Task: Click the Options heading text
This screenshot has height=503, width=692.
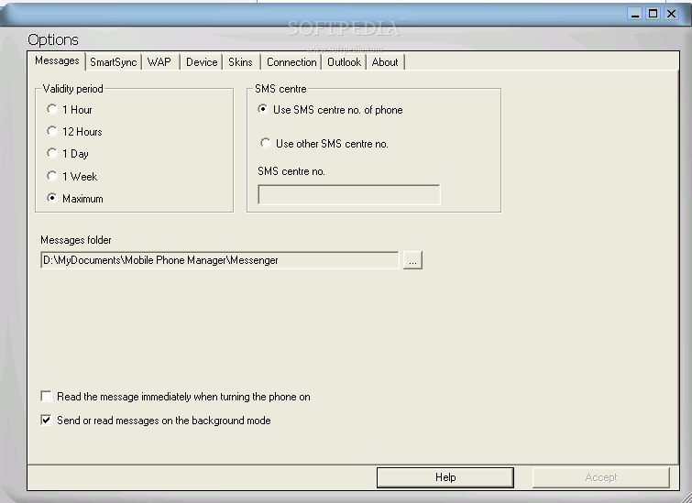Action: (53, 39)
